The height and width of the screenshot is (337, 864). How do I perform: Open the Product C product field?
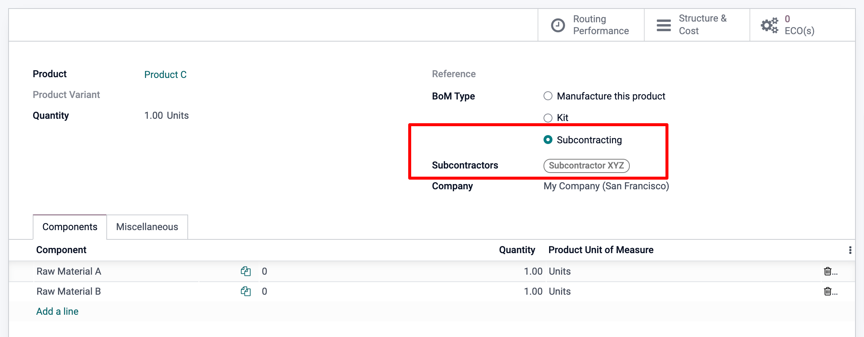[165, 75]
